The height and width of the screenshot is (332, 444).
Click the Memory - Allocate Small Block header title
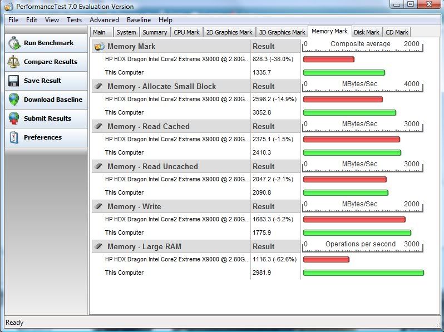coord(161,86)
